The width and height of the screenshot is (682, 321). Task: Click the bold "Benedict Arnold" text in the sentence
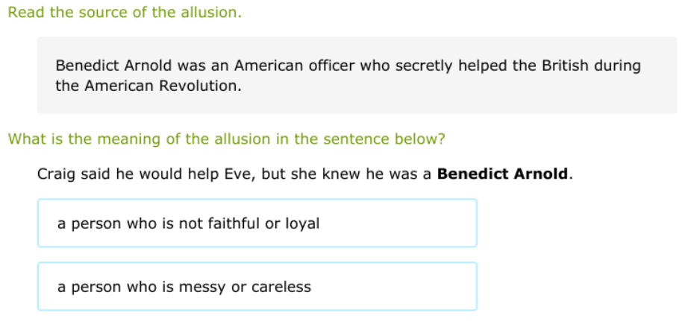[504, 175]
